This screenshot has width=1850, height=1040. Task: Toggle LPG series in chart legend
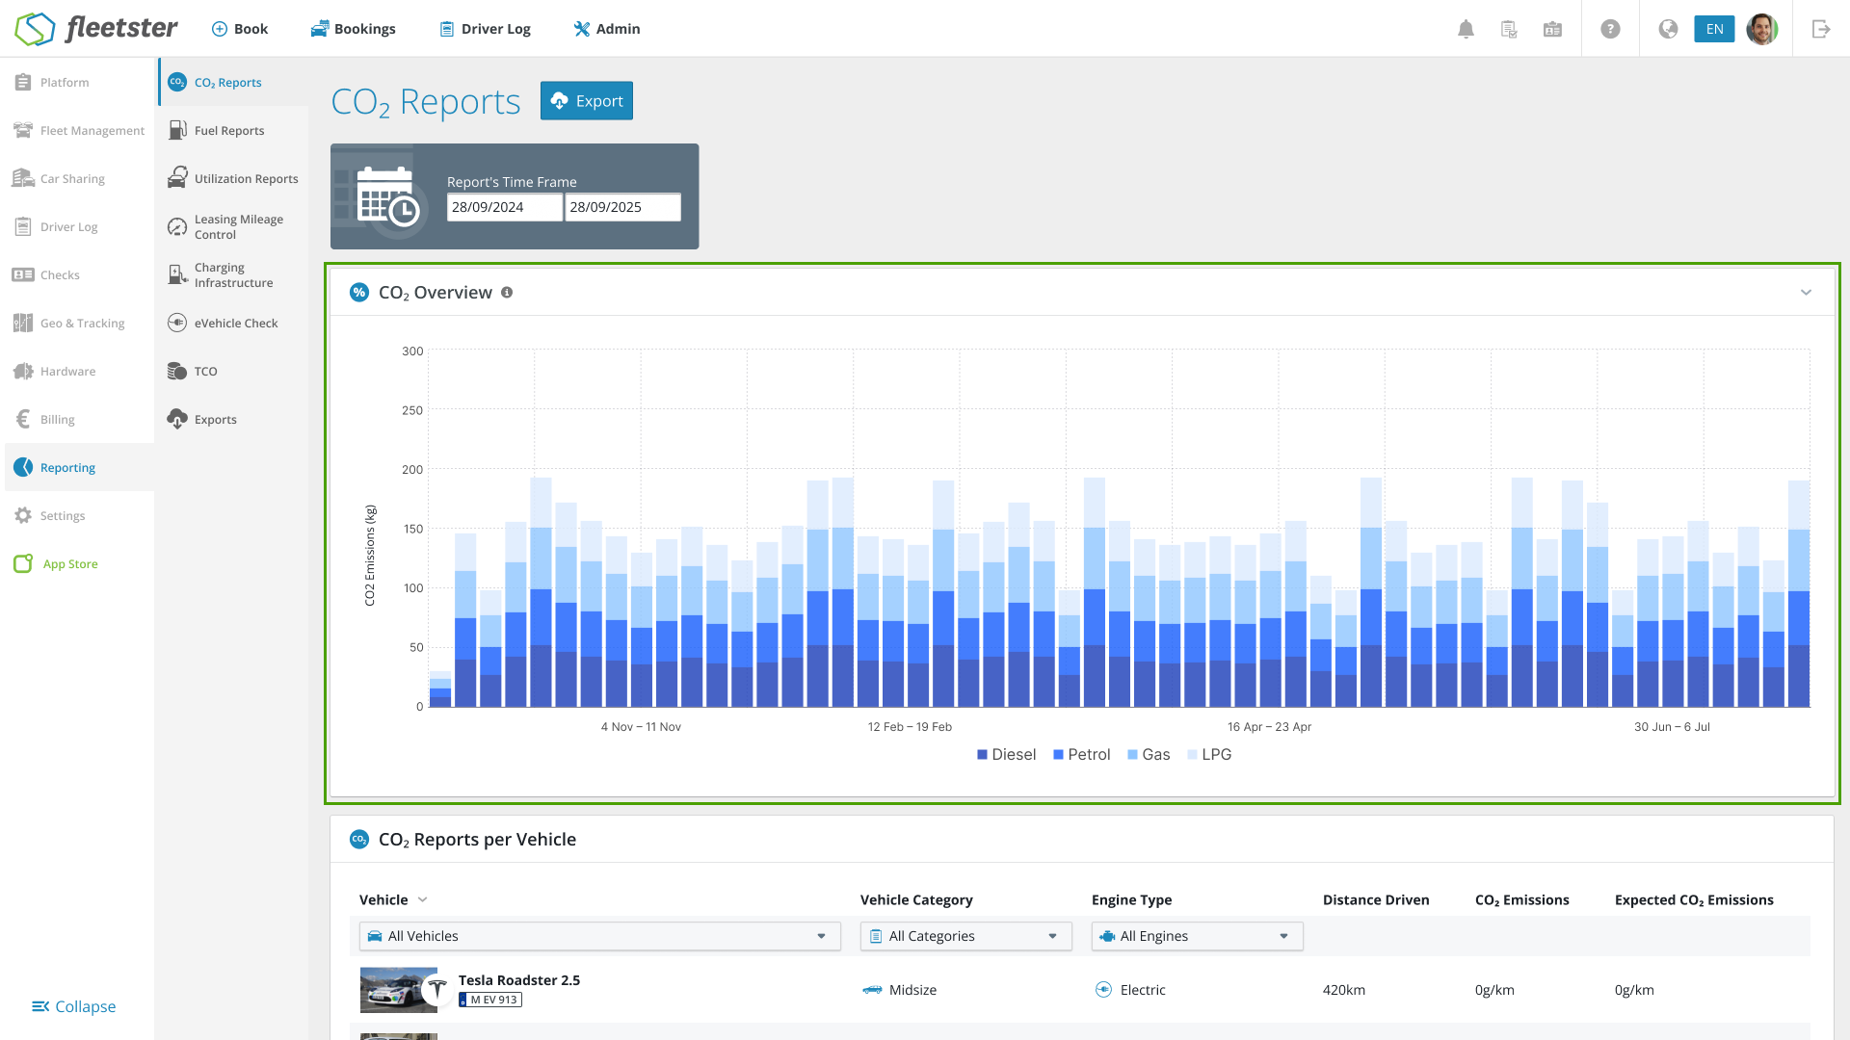tap(1216, 755)
